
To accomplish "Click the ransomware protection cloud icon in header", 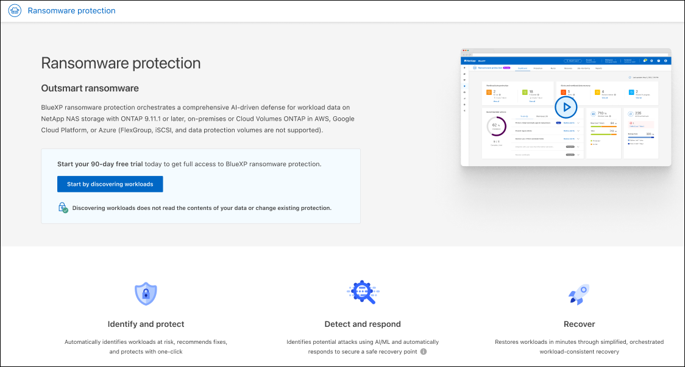I will coord(15,11).
